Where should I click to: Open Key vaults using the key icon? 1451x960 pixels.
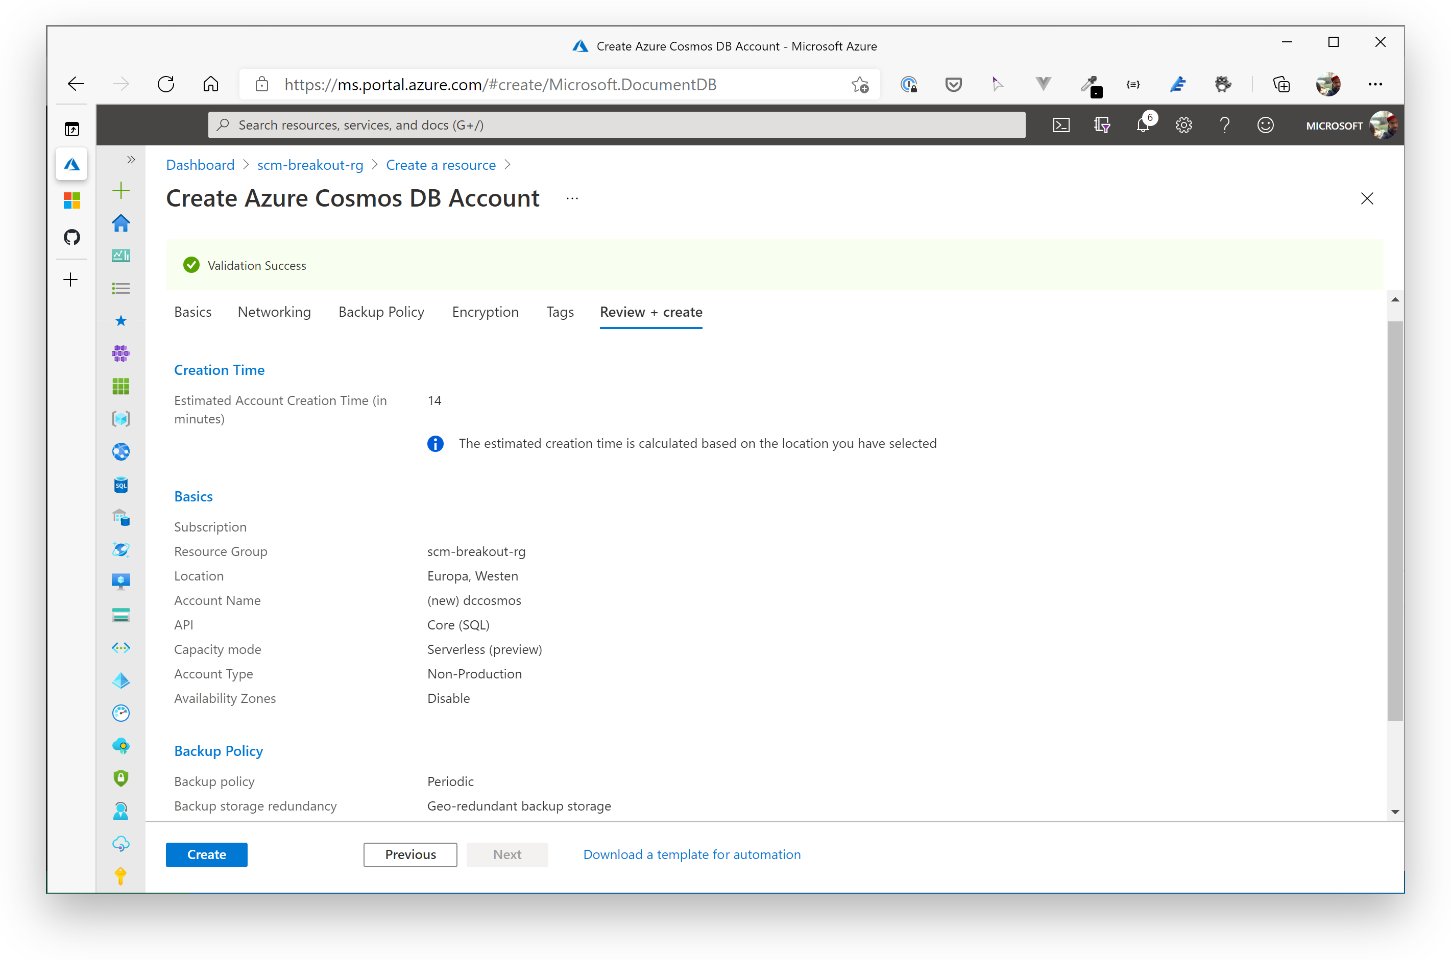120,875
